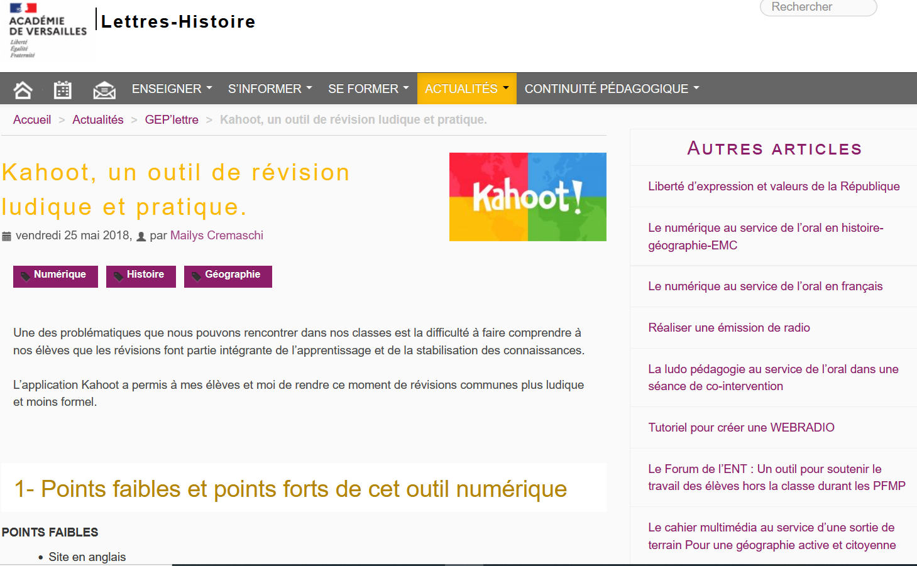Open the Kahoot logo image

[527, 197]
